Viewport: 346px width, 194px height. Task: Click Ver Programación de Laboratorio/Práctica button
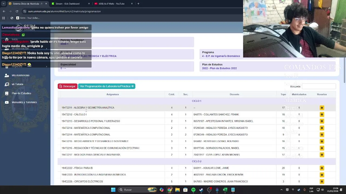point(107,86)
